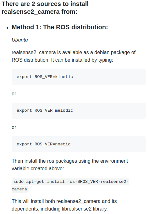
Task: Click the 'or' between melodic and noetic
Action: [x=14, y=127]
